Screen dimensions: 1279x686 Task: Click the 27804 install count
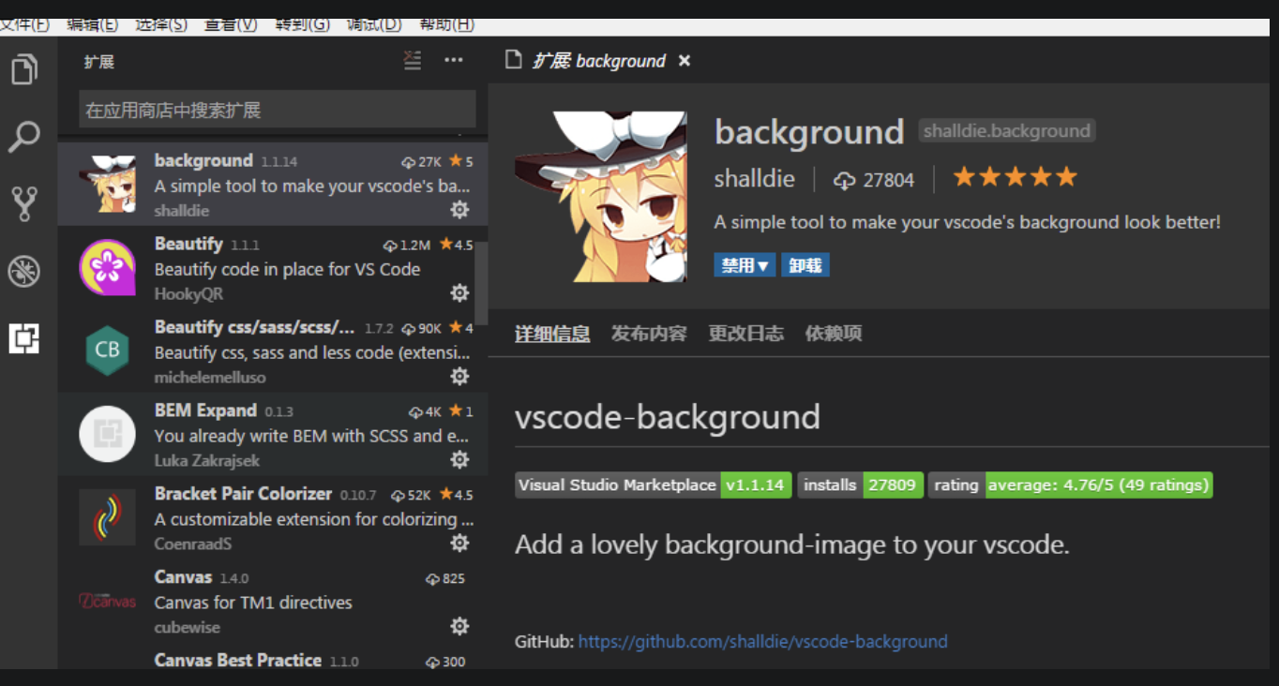[874, 180]
